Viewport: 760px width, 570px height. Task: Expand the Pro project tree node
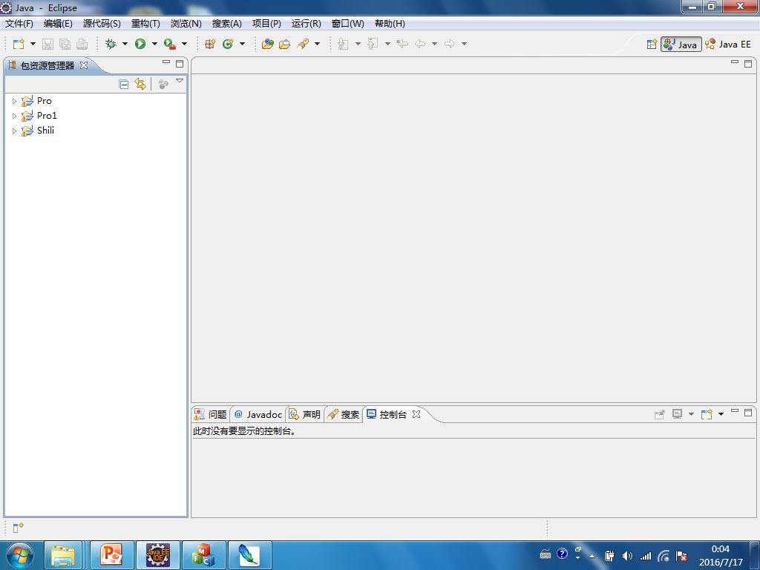(14, 101)
